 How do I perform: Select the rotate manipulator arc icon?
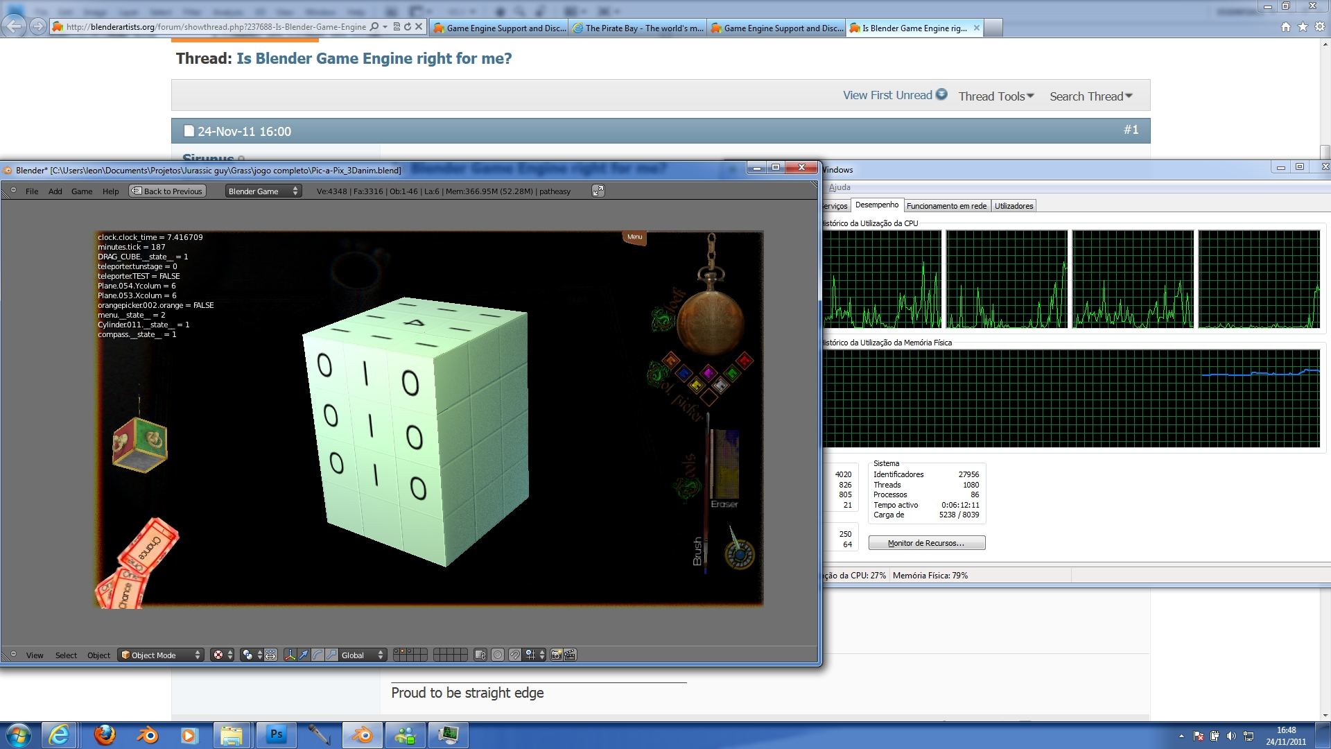coord(317,655)
